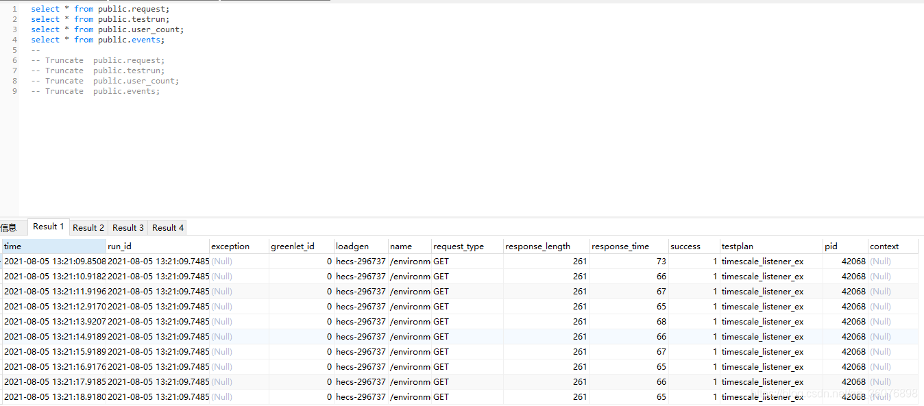Click the line 'select * from public.request;'
This screenshot has height=406, width=924.
[x=100, y=9]
